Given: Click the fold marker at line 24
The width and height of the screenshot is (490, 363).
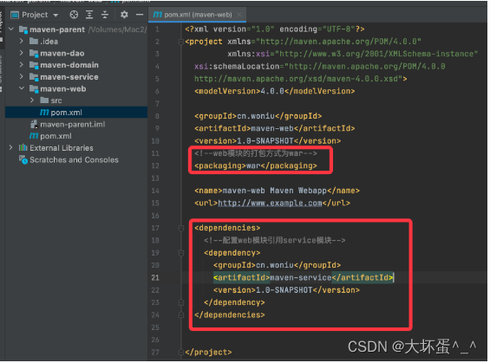Looking at the screenshot, I should 181,315.
